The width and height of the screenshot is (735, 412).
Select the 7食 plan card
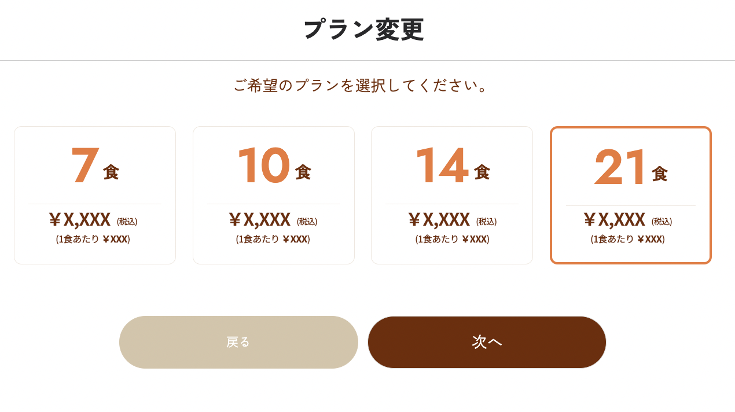pyautogui.click(x=95, y=195)
